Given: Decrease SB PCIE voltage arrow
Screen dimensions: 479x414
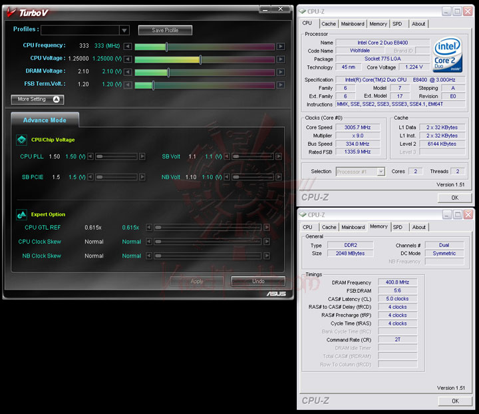Looking at the screenshot, I should click(x=90, y=177).
